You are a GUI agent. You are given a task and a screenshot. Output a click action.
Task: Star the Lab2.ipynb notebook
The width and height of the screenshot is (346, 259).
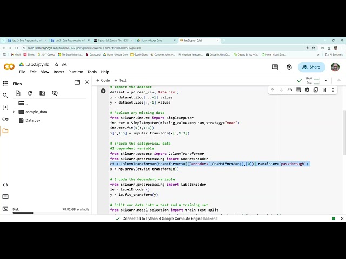[x=57, y=64]
